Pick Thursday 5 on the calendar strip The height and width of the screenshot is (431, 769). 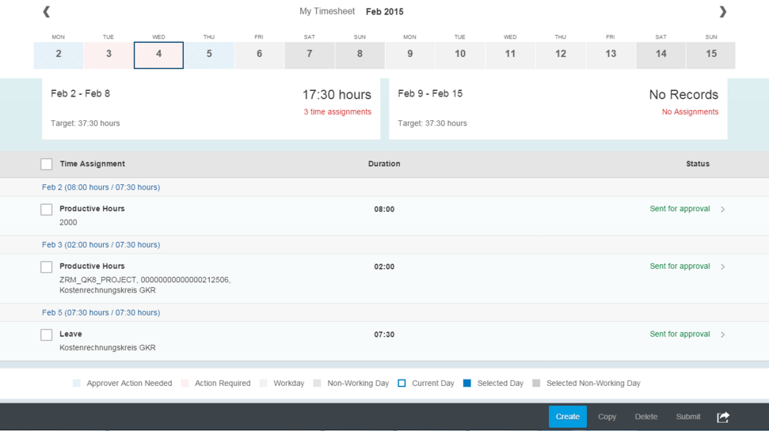click(209, 55)
